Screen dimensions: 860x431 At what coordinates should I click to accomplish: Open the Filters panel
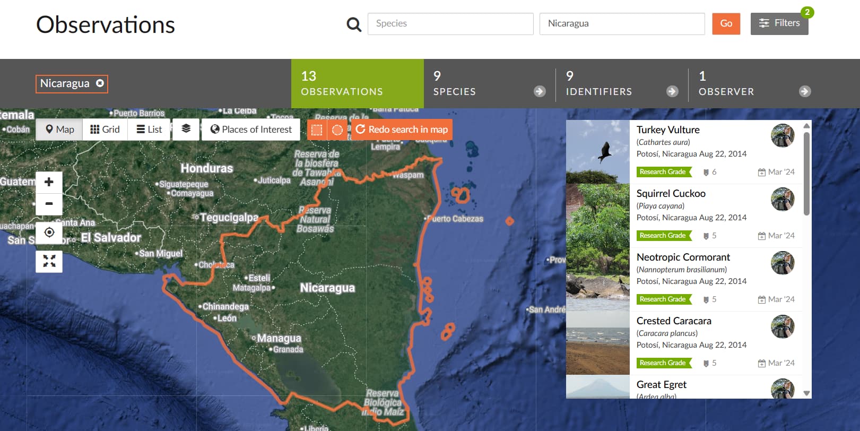(779, 23)
